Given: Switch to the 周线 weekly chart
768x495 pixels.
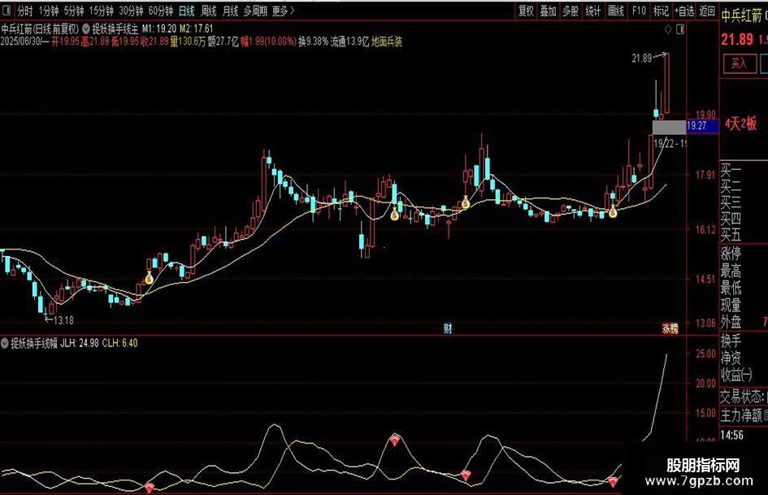Looking at the screenshot, I should 209,11.
